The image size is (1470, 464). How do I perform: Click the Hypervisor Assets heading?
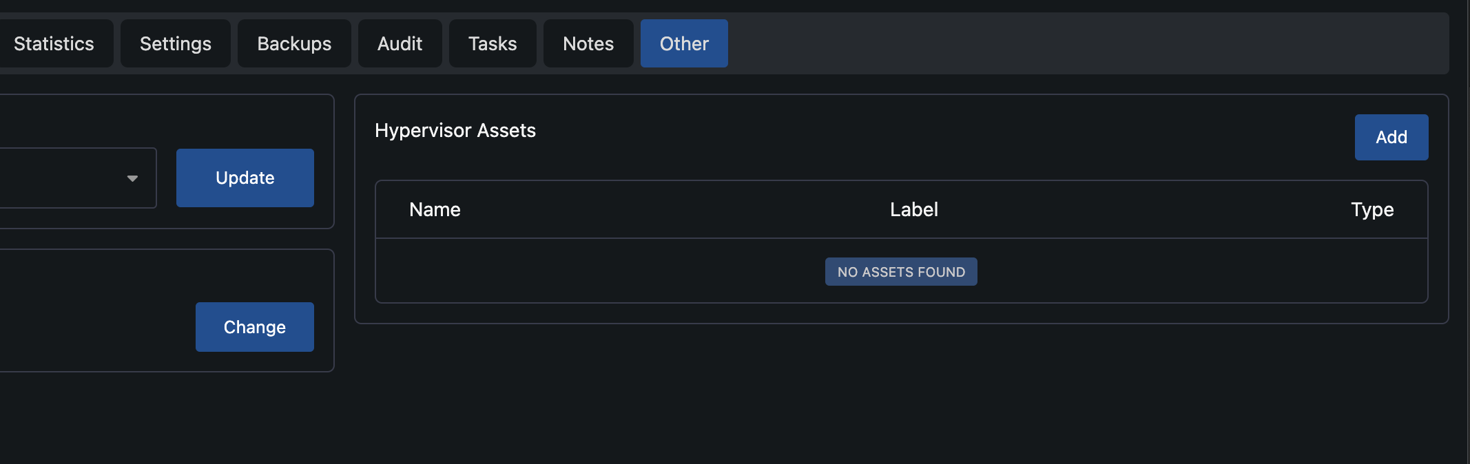[x=455, y=130]
